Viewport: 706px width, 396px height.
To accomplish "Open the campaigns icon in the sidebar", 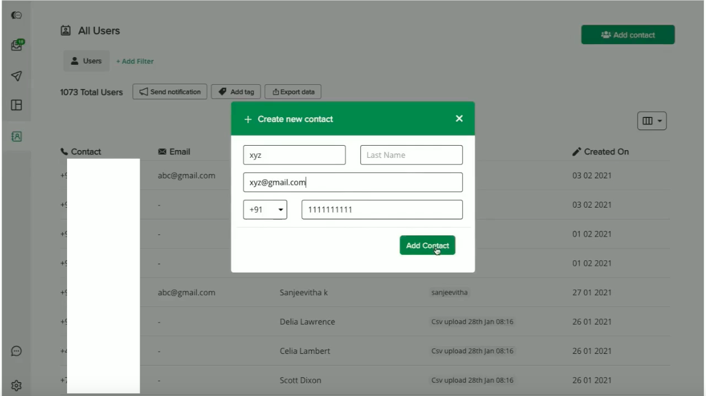I will click(x=16, y=15).
